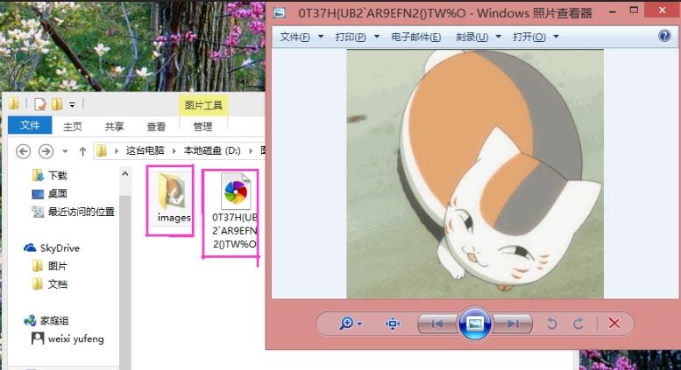Expand arrow next to 刻录(U)
Image resolution: width=681 pixels, height=370 pixels.
coord(499,37)
